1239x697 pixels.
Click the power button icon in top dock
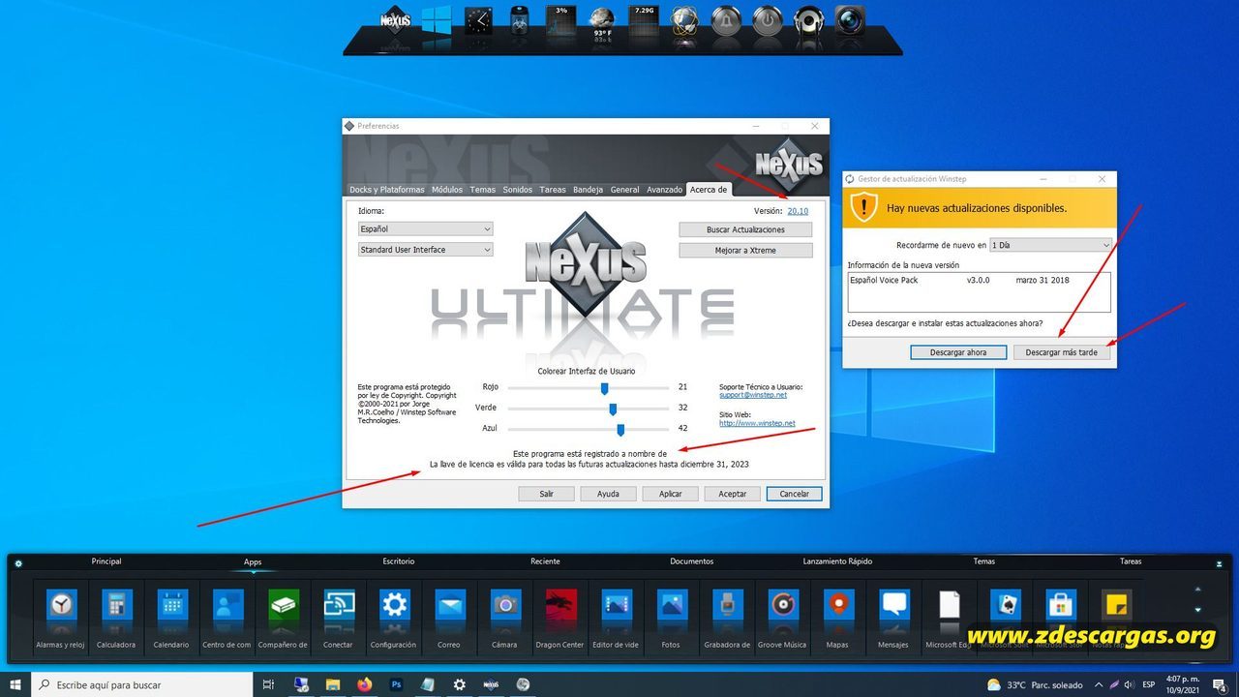[x=768, y=20]
